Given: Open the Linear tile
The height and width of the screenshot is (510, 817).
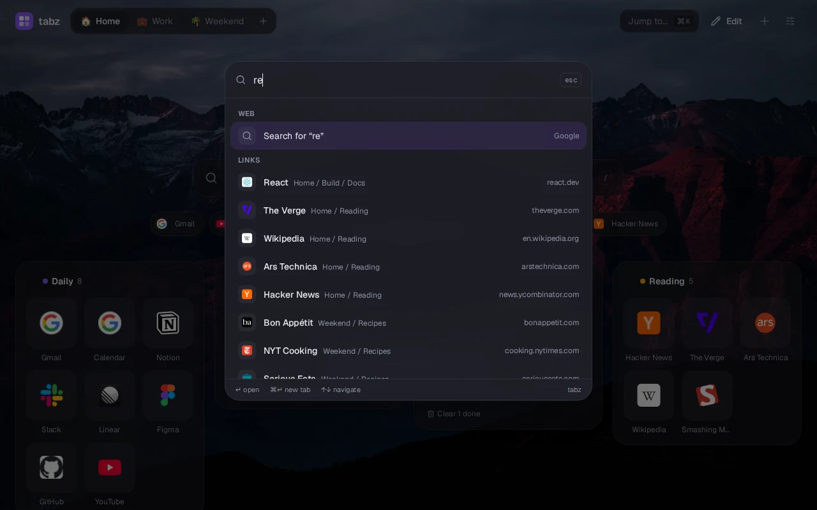Looking at the screenshot, I should [110, 403].
